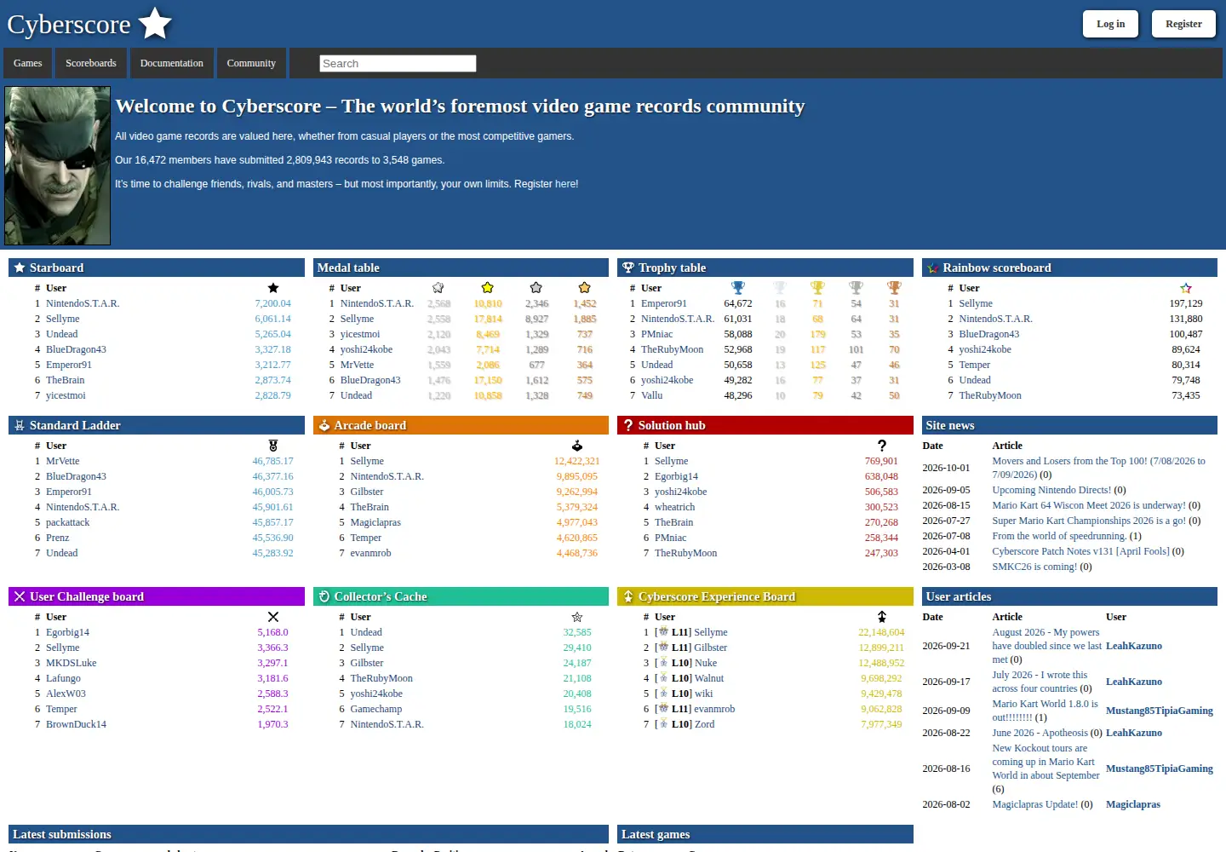Open the Games menu
Viewport: 1226px width, 852px height.
tap(28, 63)
